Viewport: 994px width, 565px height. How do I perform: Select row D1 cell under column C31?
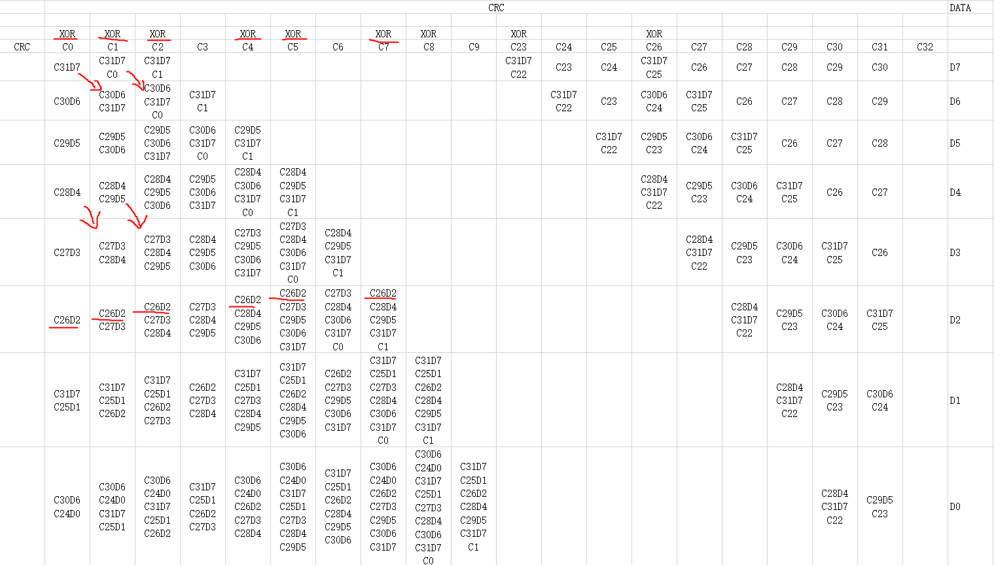880,400
